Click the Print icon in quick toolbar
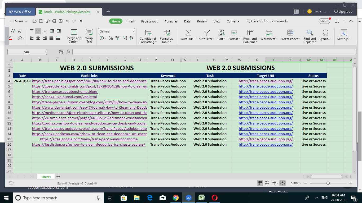The height and width of the screenshot is (203, 362). (54, 21)
